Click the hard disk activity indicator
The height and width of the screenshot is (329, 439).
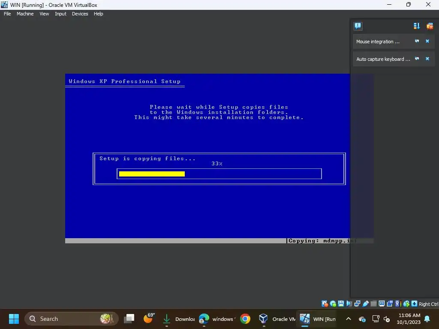[325, 304]
